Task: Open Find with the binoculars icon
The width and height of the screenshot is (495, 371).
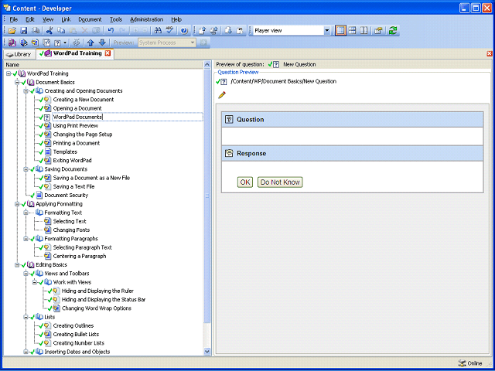Action: click(158, 31)
